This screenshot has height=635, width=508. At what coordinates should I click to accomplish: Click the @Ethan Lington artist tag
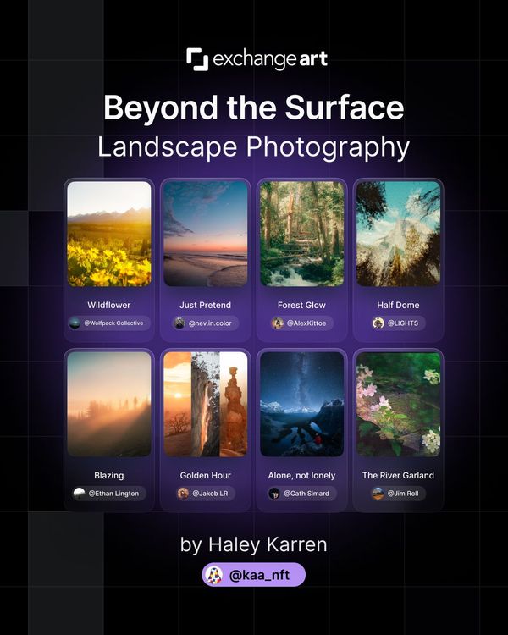coord(109,494)
